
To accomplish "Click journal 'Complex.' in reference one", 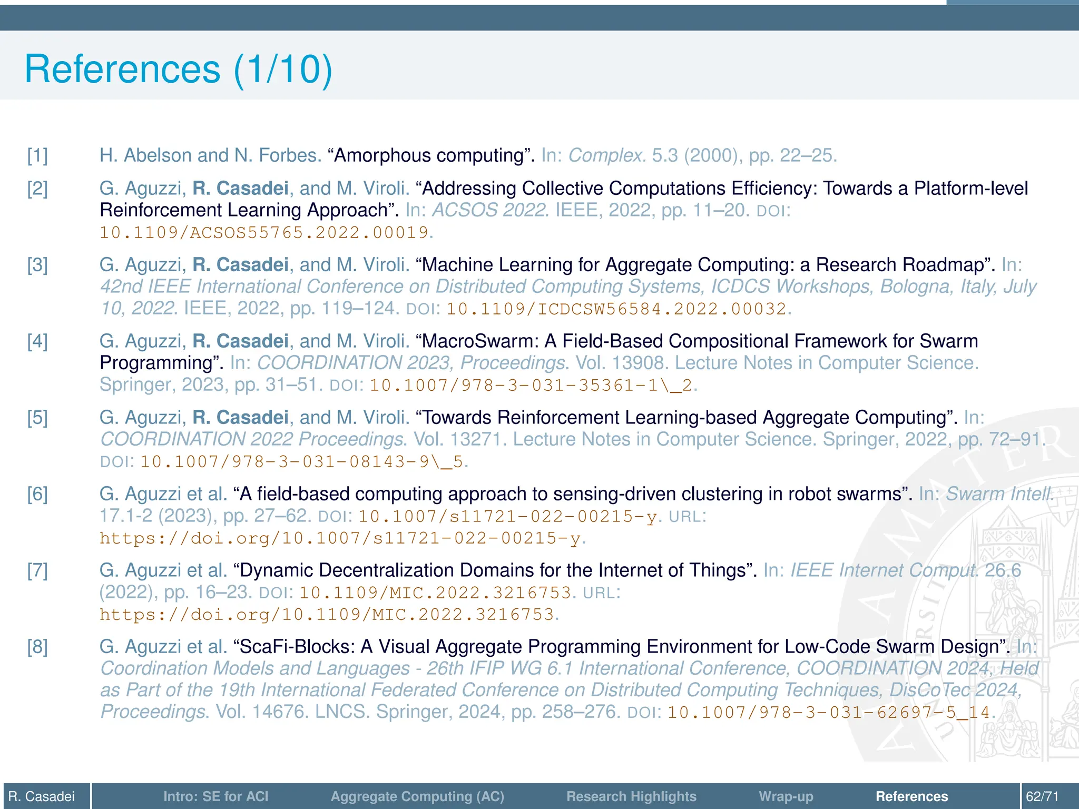I will 607,155.
